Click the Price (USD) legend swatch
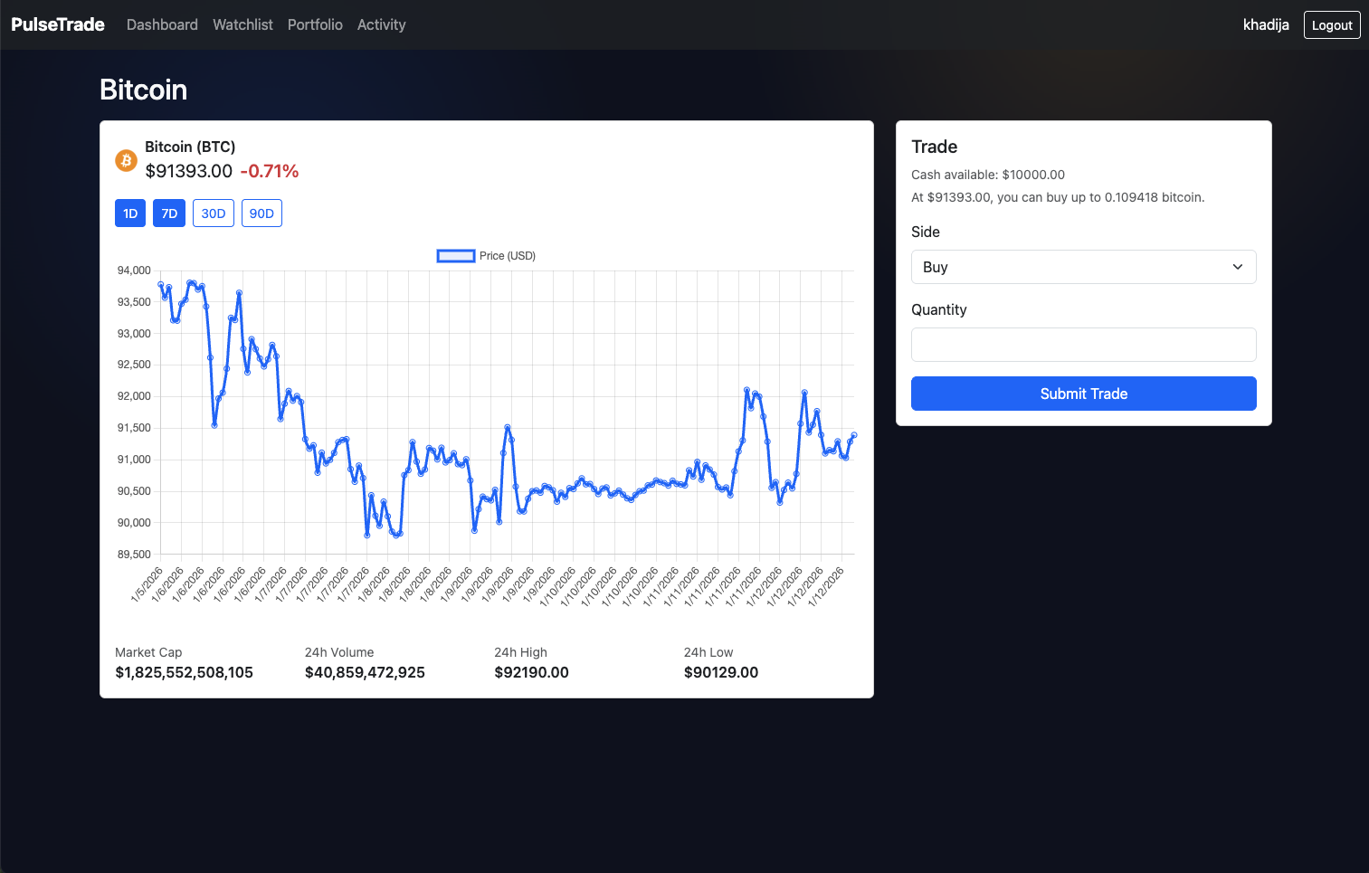 coord(455,256)
